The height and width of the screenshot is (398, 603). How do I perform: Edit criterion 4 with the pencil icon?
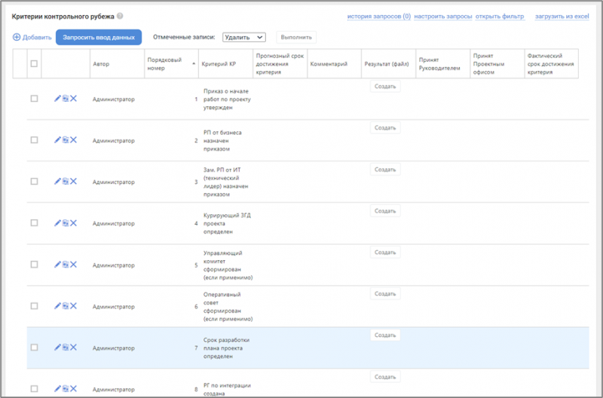coord(57,222)
